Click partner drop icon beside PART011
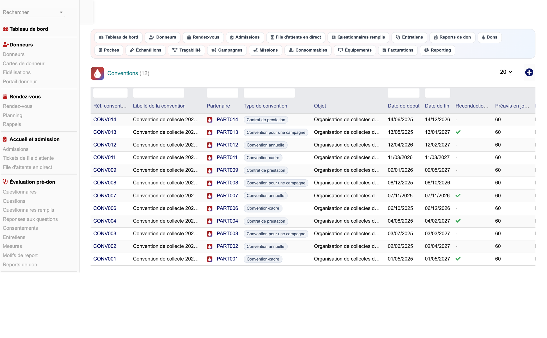 pyautogui.click(x=210, y=158)
